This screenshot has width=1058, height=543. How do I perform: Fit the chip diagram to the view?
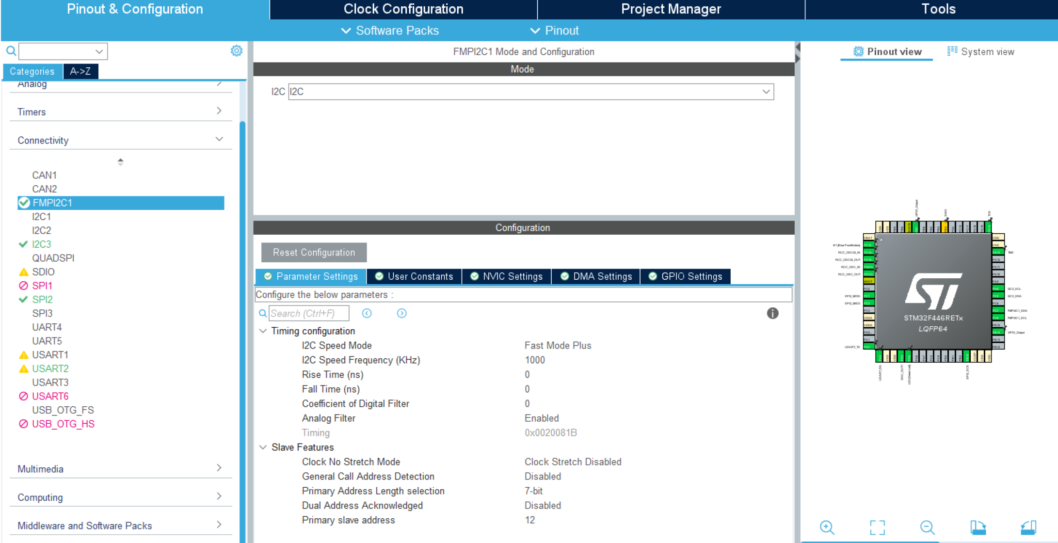click(878, 527)
